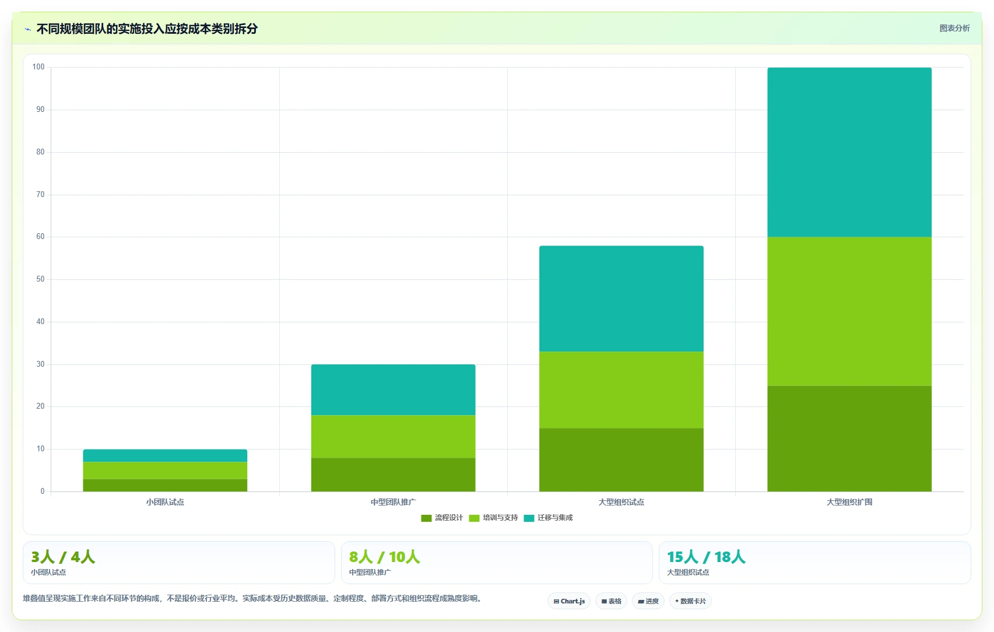Click the 大型组织试点 dark green 流程设计 segment

point(621,460)
